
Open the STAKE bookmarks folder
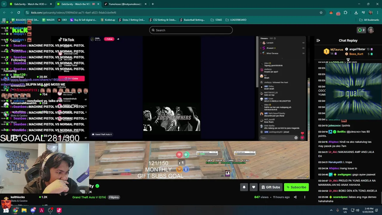216,20
